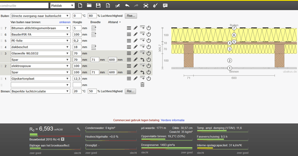Open menu icon for dakbeschot layer

[129, 47]
